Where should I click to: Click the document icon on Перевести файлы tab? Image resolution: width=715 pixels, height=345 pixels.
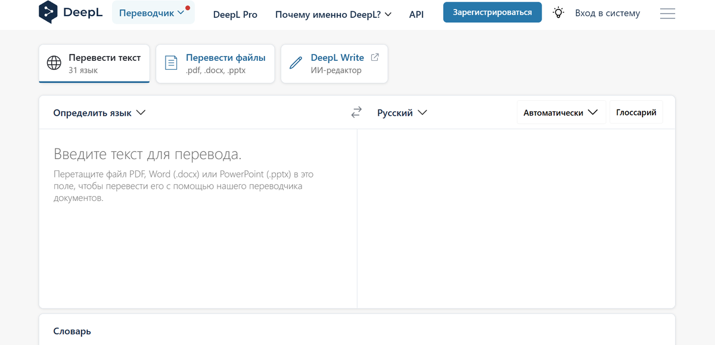click(x=171, y=63)
